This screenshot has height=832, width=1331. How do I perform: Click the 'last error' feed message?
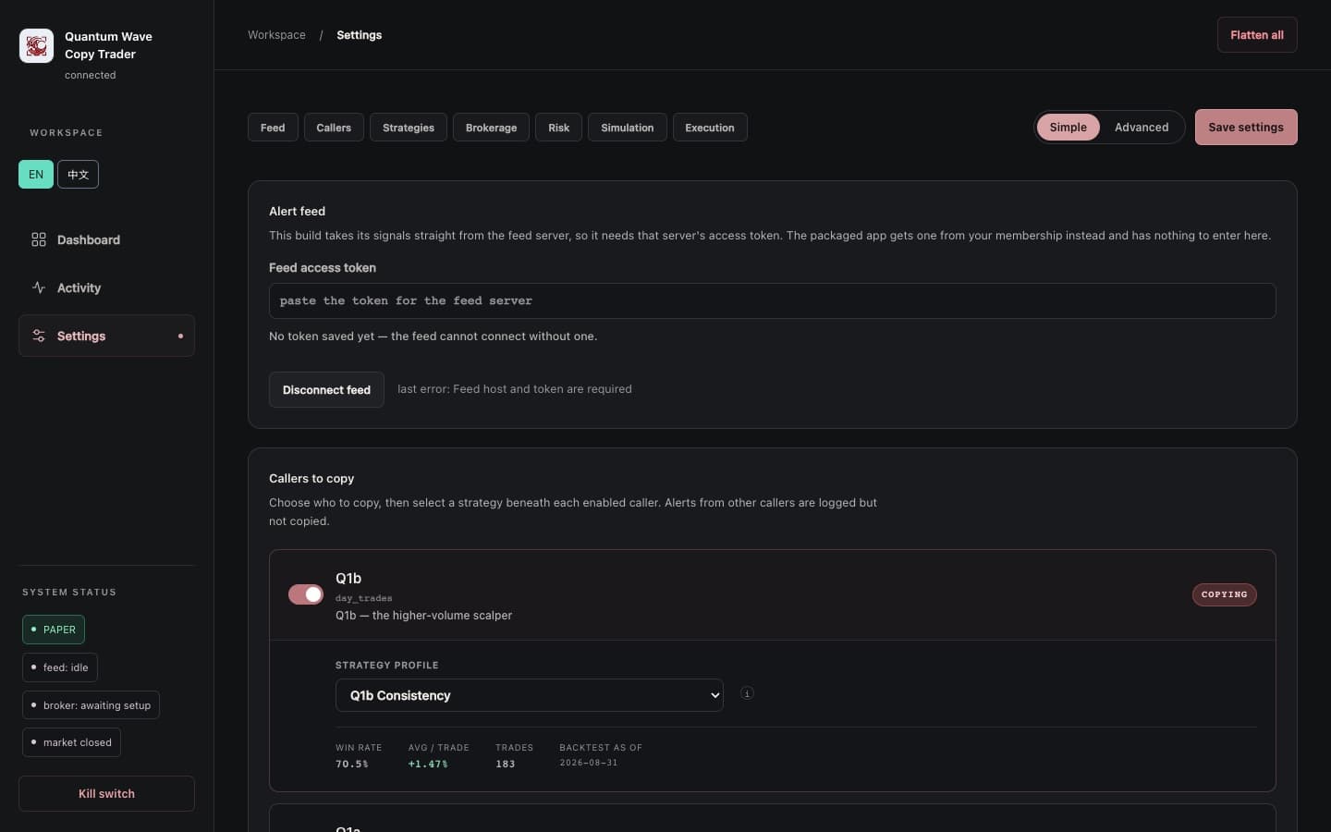click(515, 389)
